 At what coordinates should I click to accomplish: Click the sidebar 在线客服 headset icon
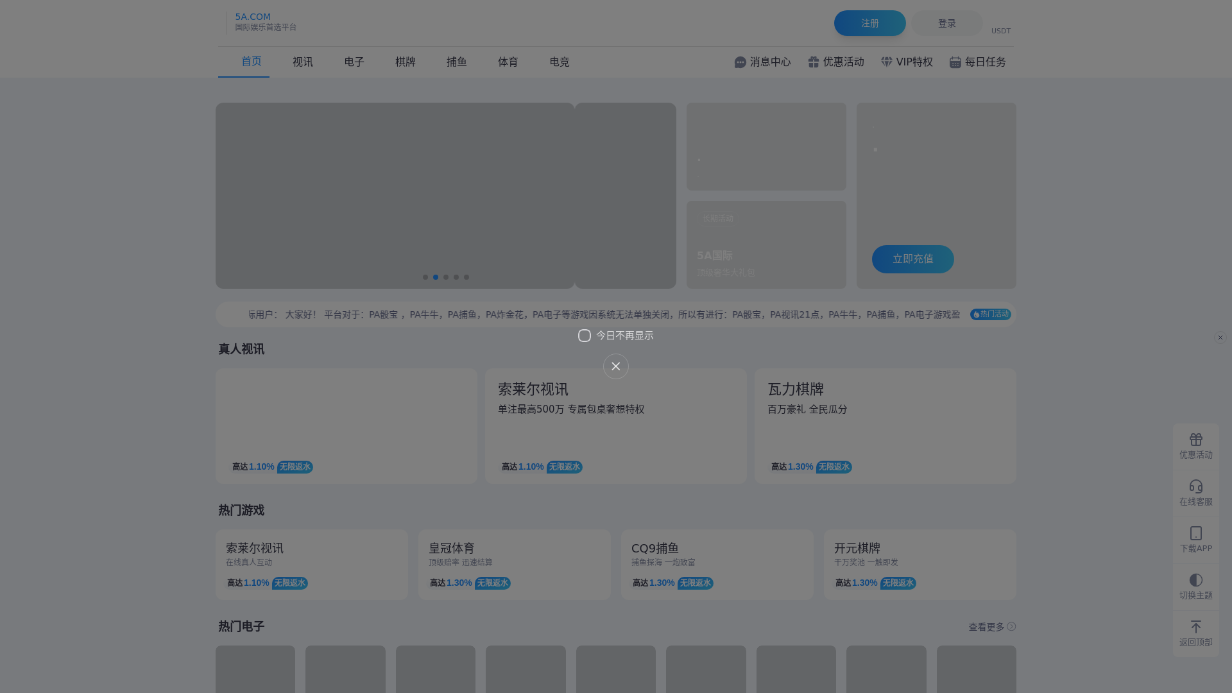[1195, 486]
